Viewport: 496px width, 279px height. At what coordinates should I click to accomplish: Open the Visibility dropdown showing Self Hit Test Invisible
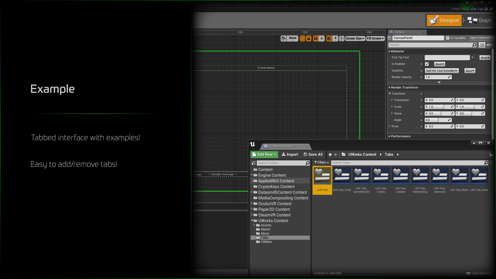click(x=441, y=71)
